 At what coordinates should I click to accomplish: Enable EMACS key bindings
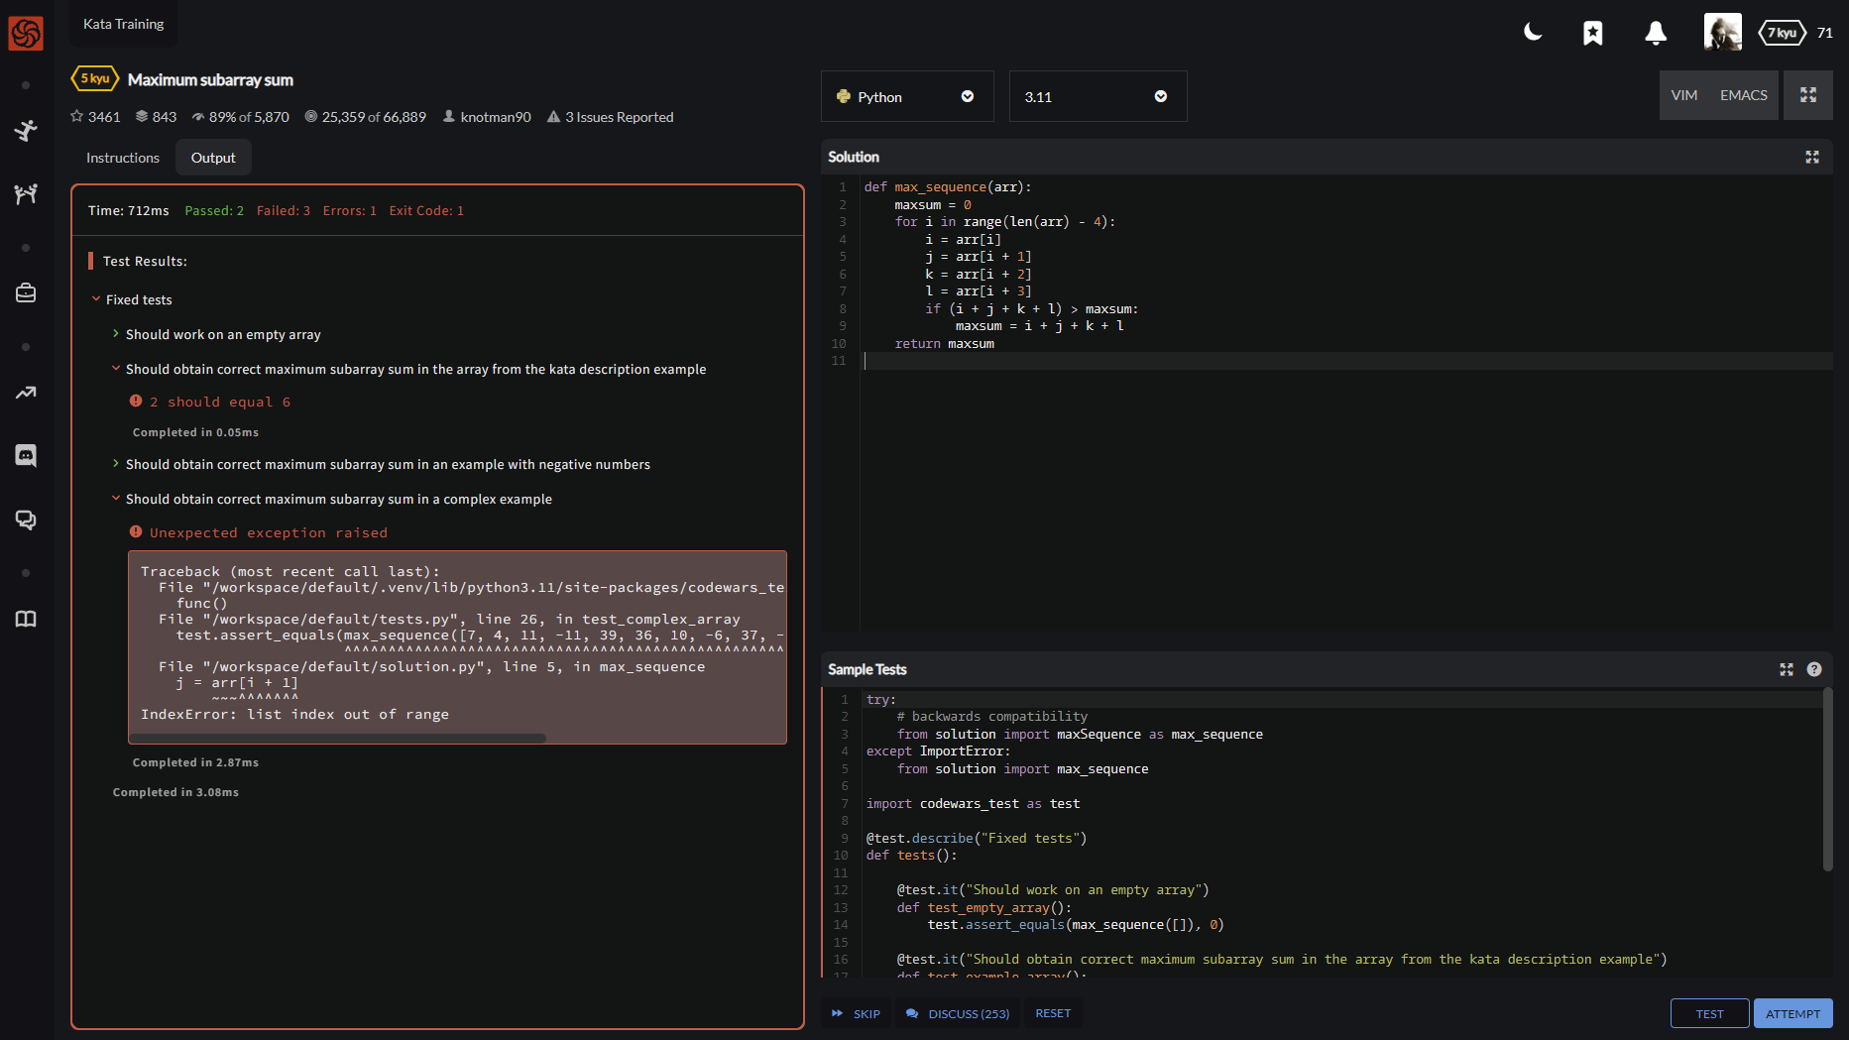tap(1743, 95)
